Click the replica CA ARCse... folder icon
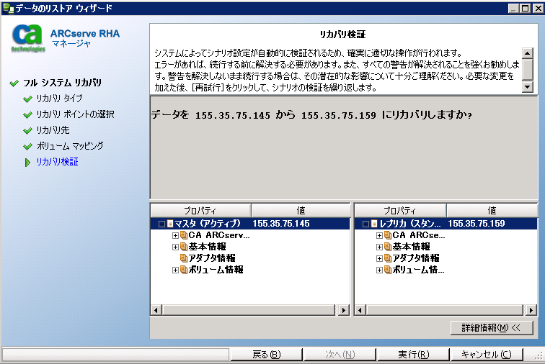 point(388,235)
